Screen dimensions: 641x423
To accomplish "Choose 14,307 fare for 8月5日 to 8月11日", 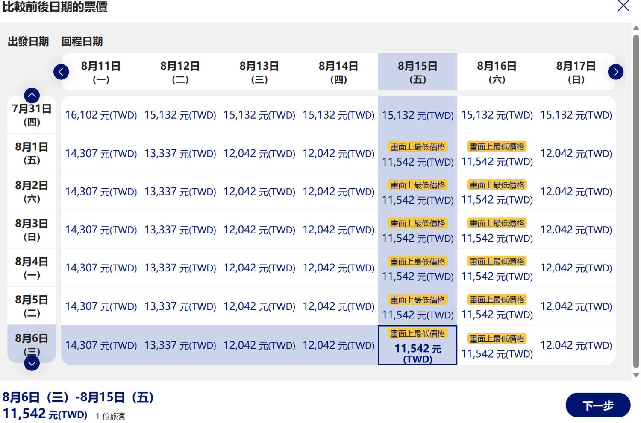I will (101, 306).
